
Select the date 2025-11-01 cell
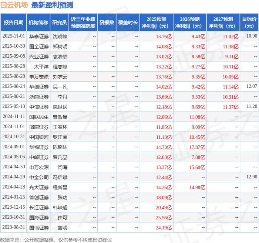click(x=14, y=36)
